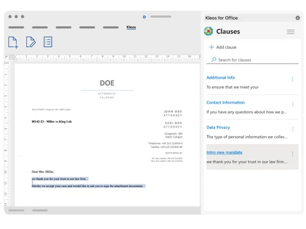306x229 pixels.
Task: Open the Data Privacy clause
Action: (218, 128)
